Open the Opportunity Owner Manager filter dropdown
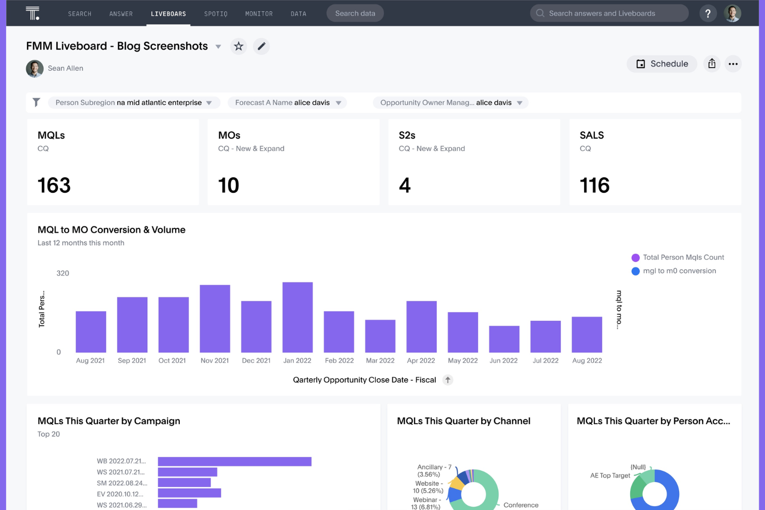The width and height of the screenshot is (765, 510). point(451,102)
